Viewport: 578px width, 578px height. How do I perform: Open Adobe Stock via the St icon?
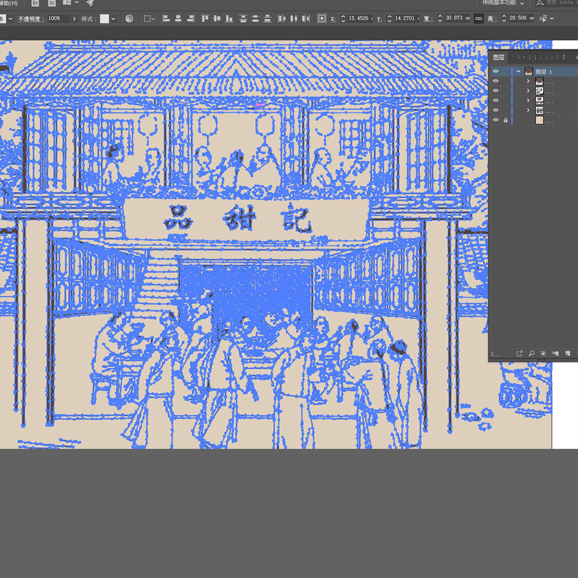point(51,3)
